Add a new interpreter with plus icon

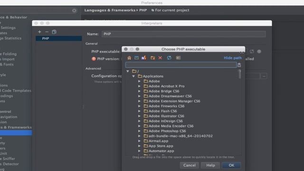pyautogui.click(x=39, y=32)
